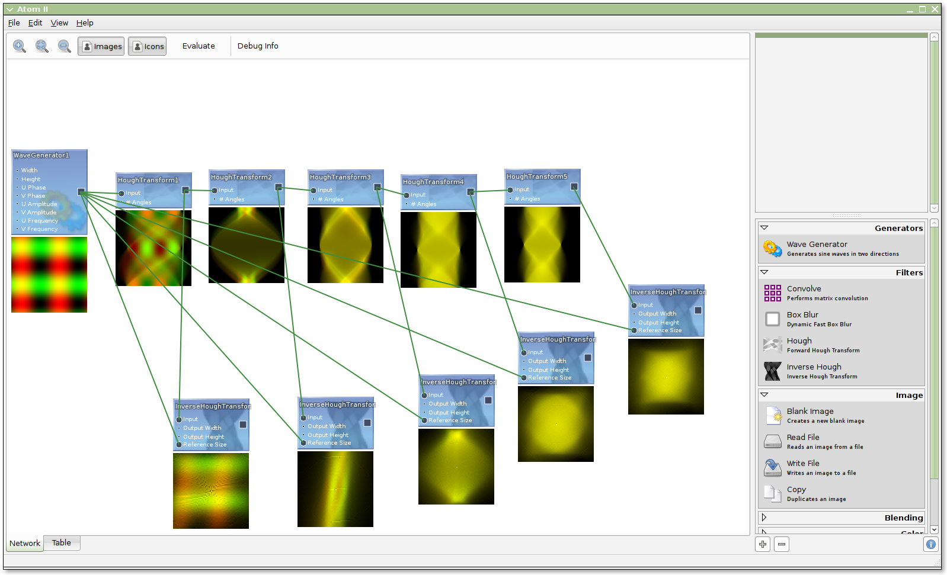Viewport: 947px width, 575px height.
Task: Click the zoom in magnifier icon
Action: point(20,46)
